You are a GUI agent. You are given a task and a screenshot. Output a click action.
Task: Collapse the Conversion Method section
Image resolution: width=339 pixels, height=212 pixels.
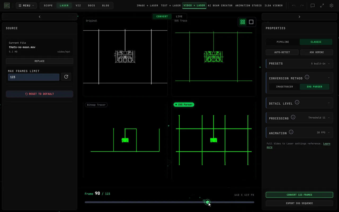coord(329,78)
